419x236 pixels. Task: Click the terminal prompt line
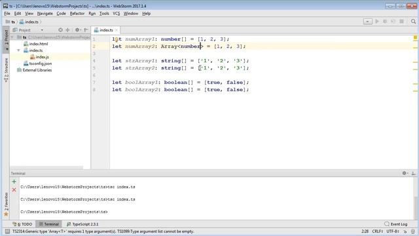pyautogui.click(x=64, y=212)
